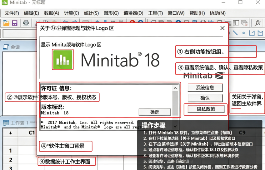Open the fx formula assignment tool
Image resolution: width=265 pixels, height=170 pixels.
click(x=257, y=23)
